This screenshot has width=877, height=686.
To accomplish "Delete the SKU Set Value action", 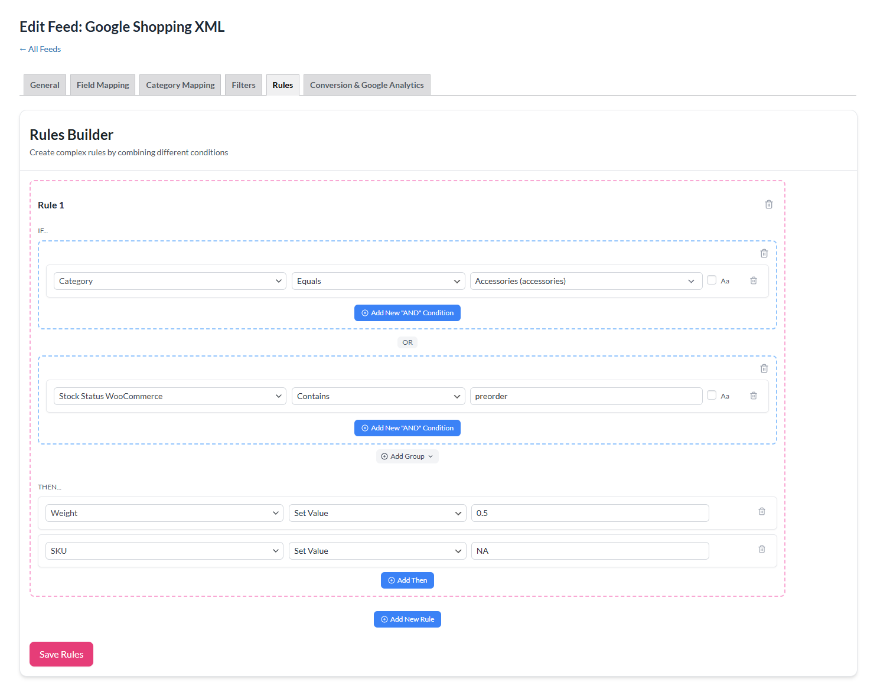I will click(761, 549).
